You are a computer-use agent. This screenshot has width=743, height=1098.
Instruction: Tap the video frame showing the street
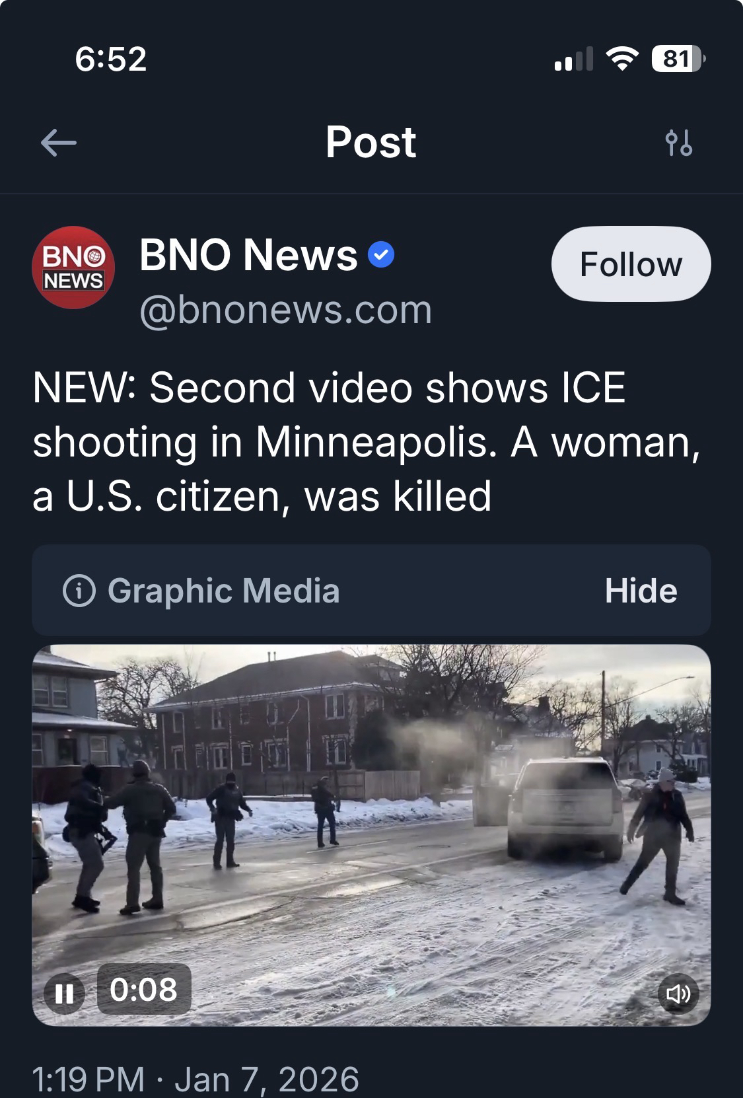[x=371, y=835]
